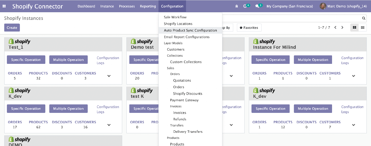Open Logs link on Instance For Milind

click(345, 63)
